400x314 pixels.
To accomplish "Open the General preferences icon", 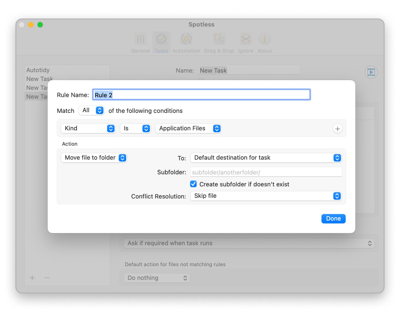I will 140,39.
